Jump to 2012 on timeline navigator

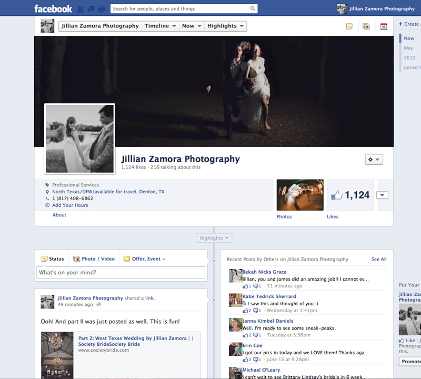409,58
